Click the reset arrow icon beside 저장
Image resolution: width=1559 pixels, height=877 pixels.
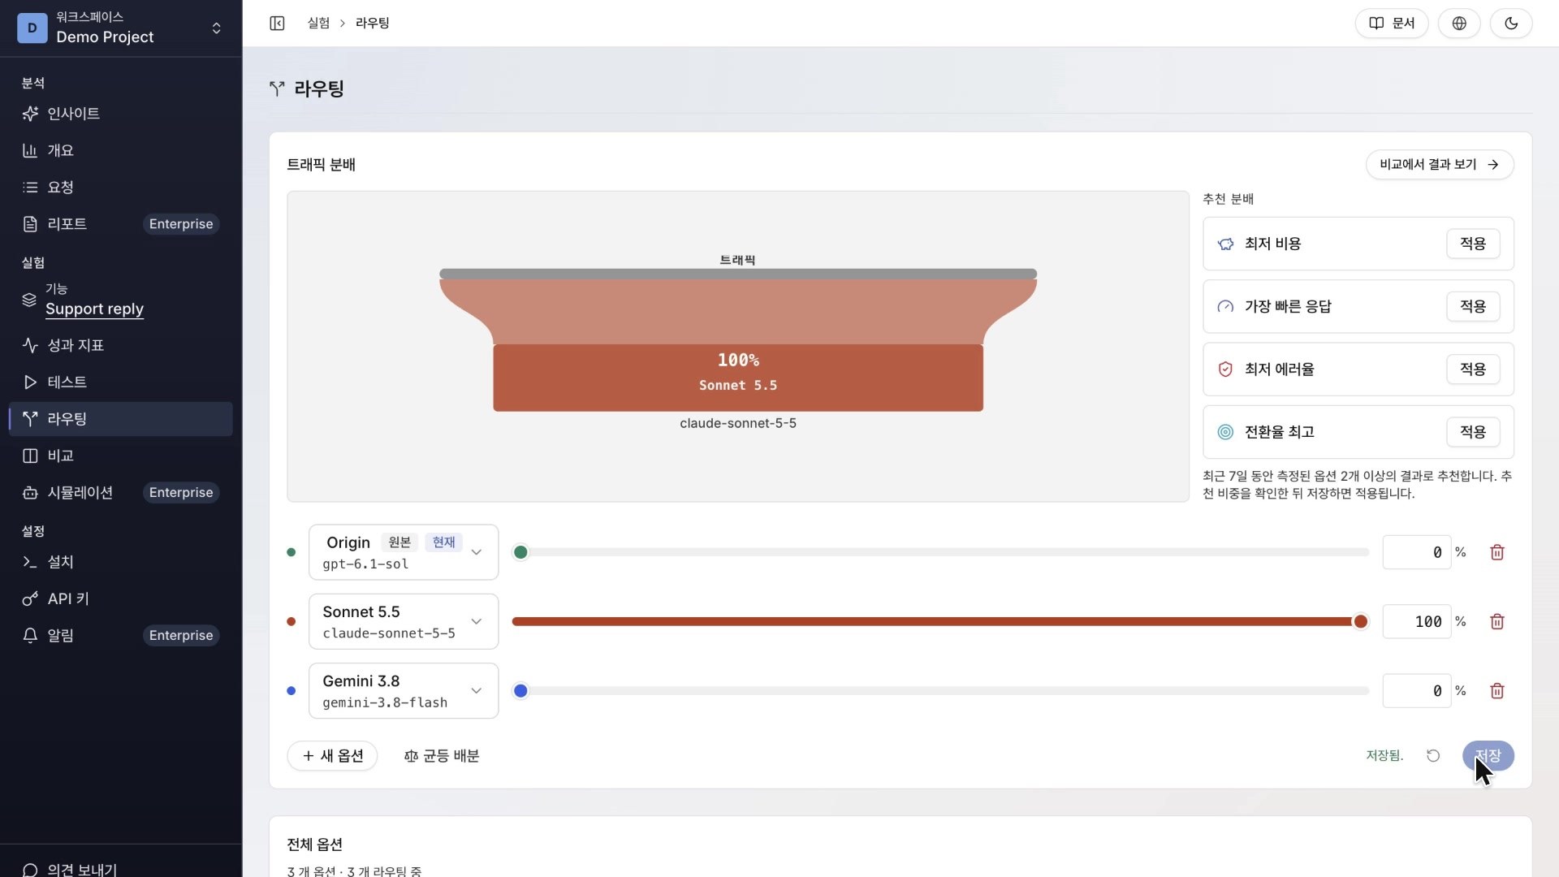[x=1433, y=755]
